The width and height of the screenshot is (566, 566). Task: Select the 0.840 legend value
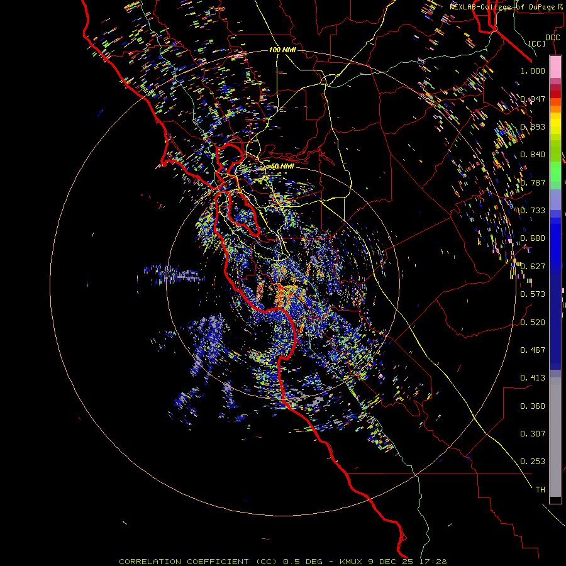pos(533,155)
